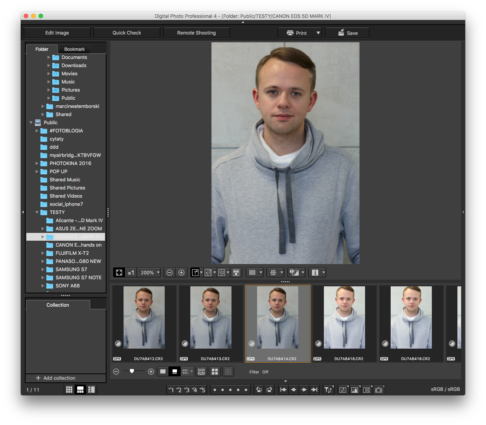This screenshot has width=486, height=425.
Task: Select the SAMSUNG S7 NOTE folder
Action: coord(78,277)
